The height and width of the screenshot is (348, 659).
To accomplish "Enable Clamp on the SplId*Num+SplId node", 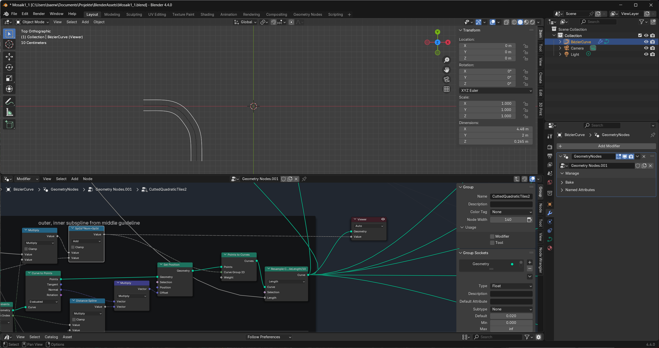I will [x=73, y=247].
